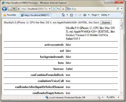Open the Page menu

coord(95,15)
